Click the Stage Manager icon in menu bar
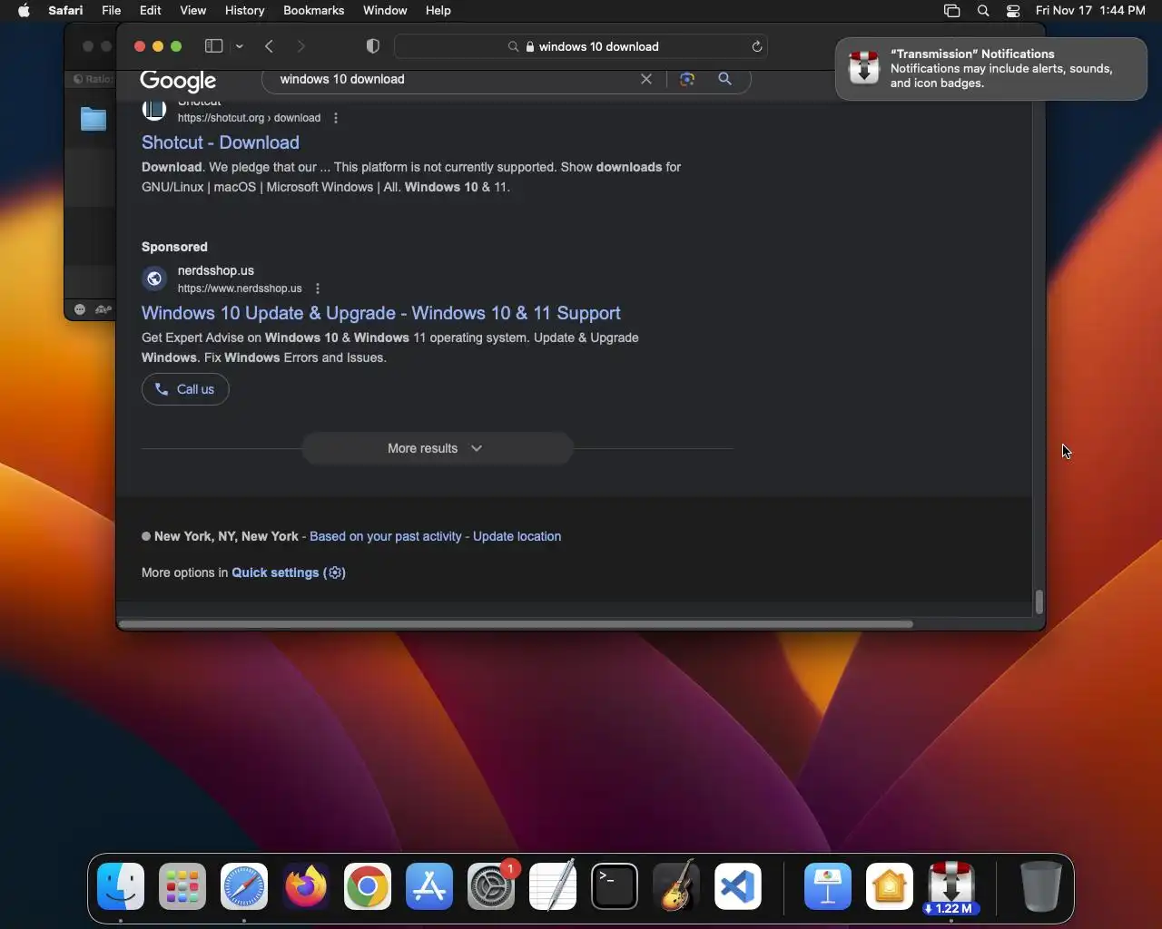1162x929 pixels. 951,11
